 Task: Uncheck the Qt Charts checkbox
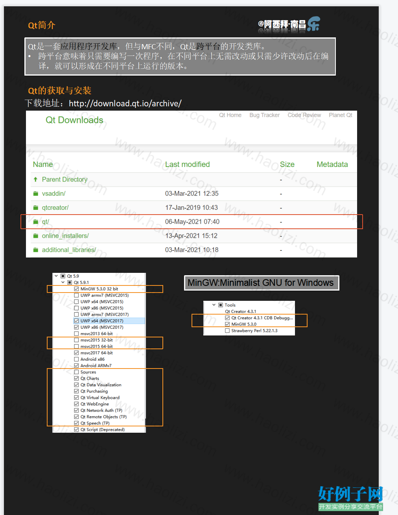tap(76, 378)
